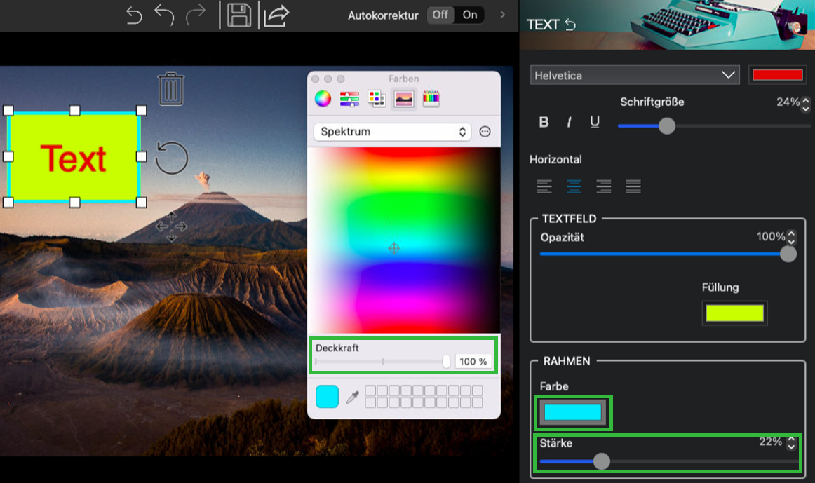This screenshot has width=815, height=483.
Task: Turn Autokorrektur On
Action: pos(470,15)
